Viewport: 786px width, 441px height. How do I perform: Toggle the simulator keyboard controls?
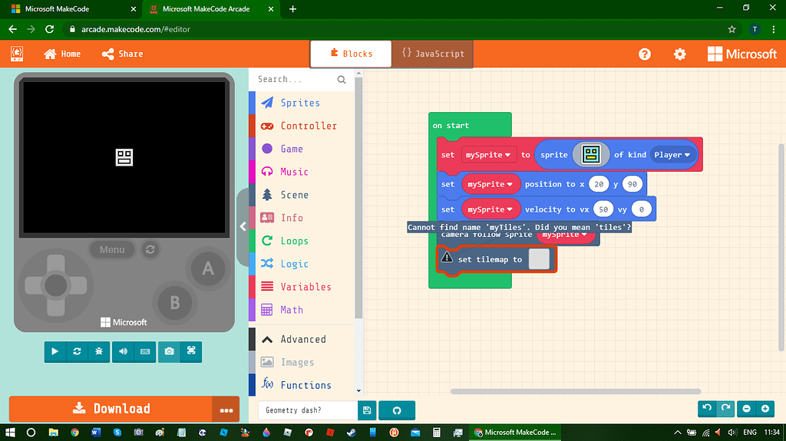(x=145, y=351)
